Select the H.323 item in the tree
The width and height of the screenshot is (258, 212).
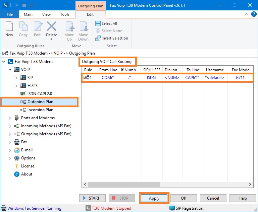pos(33,86)
